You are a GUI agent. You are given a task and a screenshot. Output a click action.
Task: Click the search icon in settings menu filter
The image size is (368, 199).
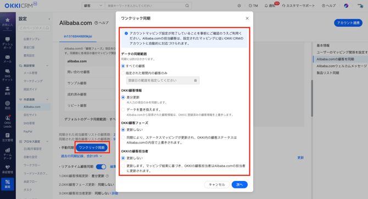tap(47, 28)
